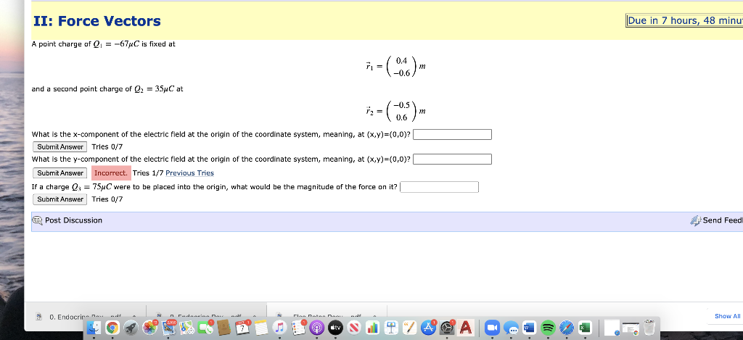
Task: Open Numbers app in the dock
Action: [x=372, y=328]
